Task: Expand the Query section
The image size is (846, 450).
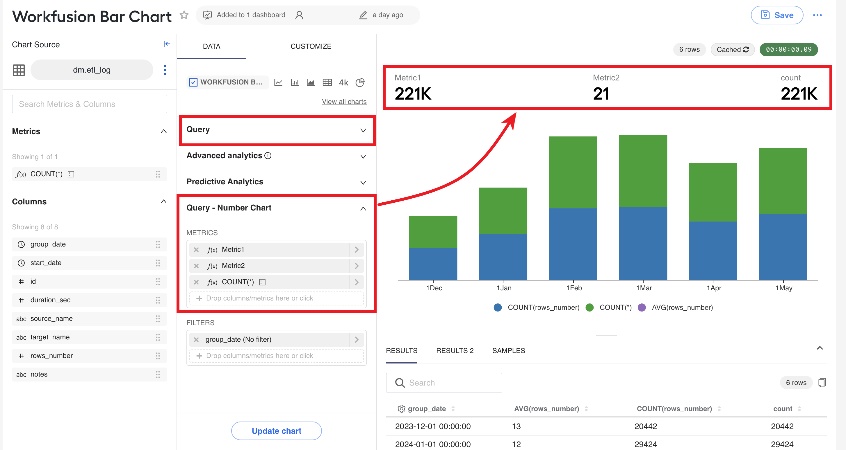Action: 277,130
